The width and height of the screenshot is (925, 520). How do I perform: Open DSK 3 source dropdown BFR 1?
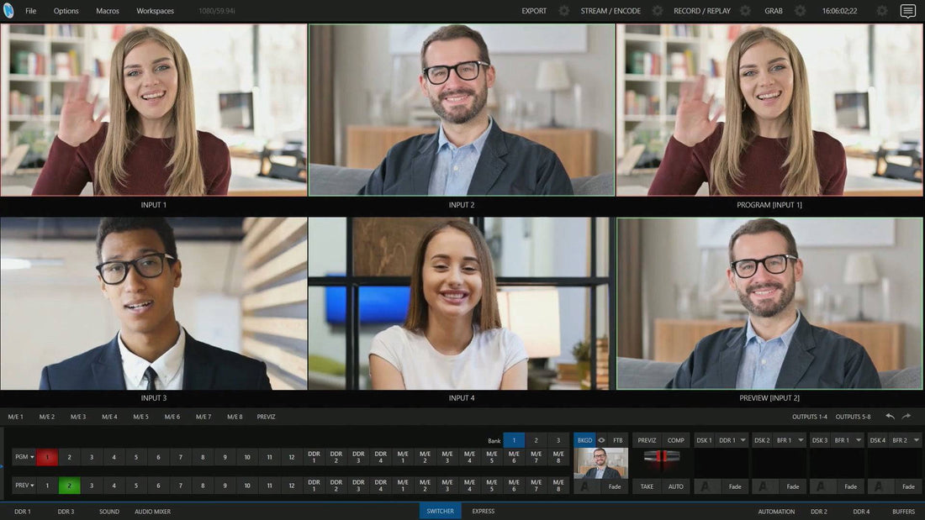pos(848,440)
